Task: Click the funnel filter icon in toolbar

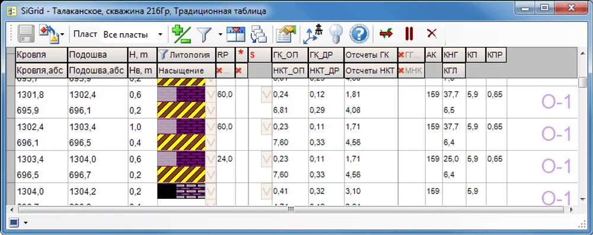Action: click(x=205, y=34)
